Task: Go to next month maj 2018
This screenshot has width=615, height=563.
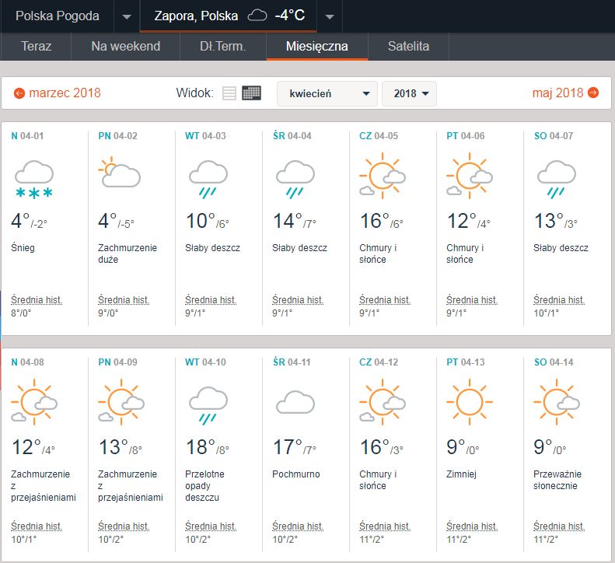Action: (565, 93)
